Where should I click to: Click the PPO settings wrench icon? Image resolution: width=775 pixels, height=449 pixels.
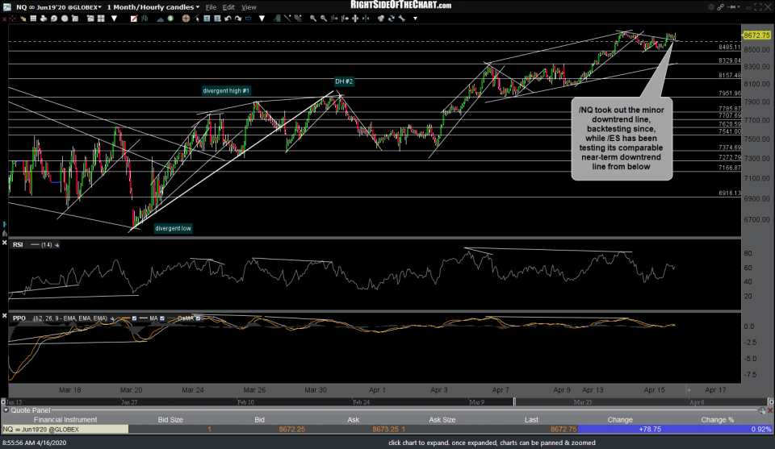click(112, 318)
